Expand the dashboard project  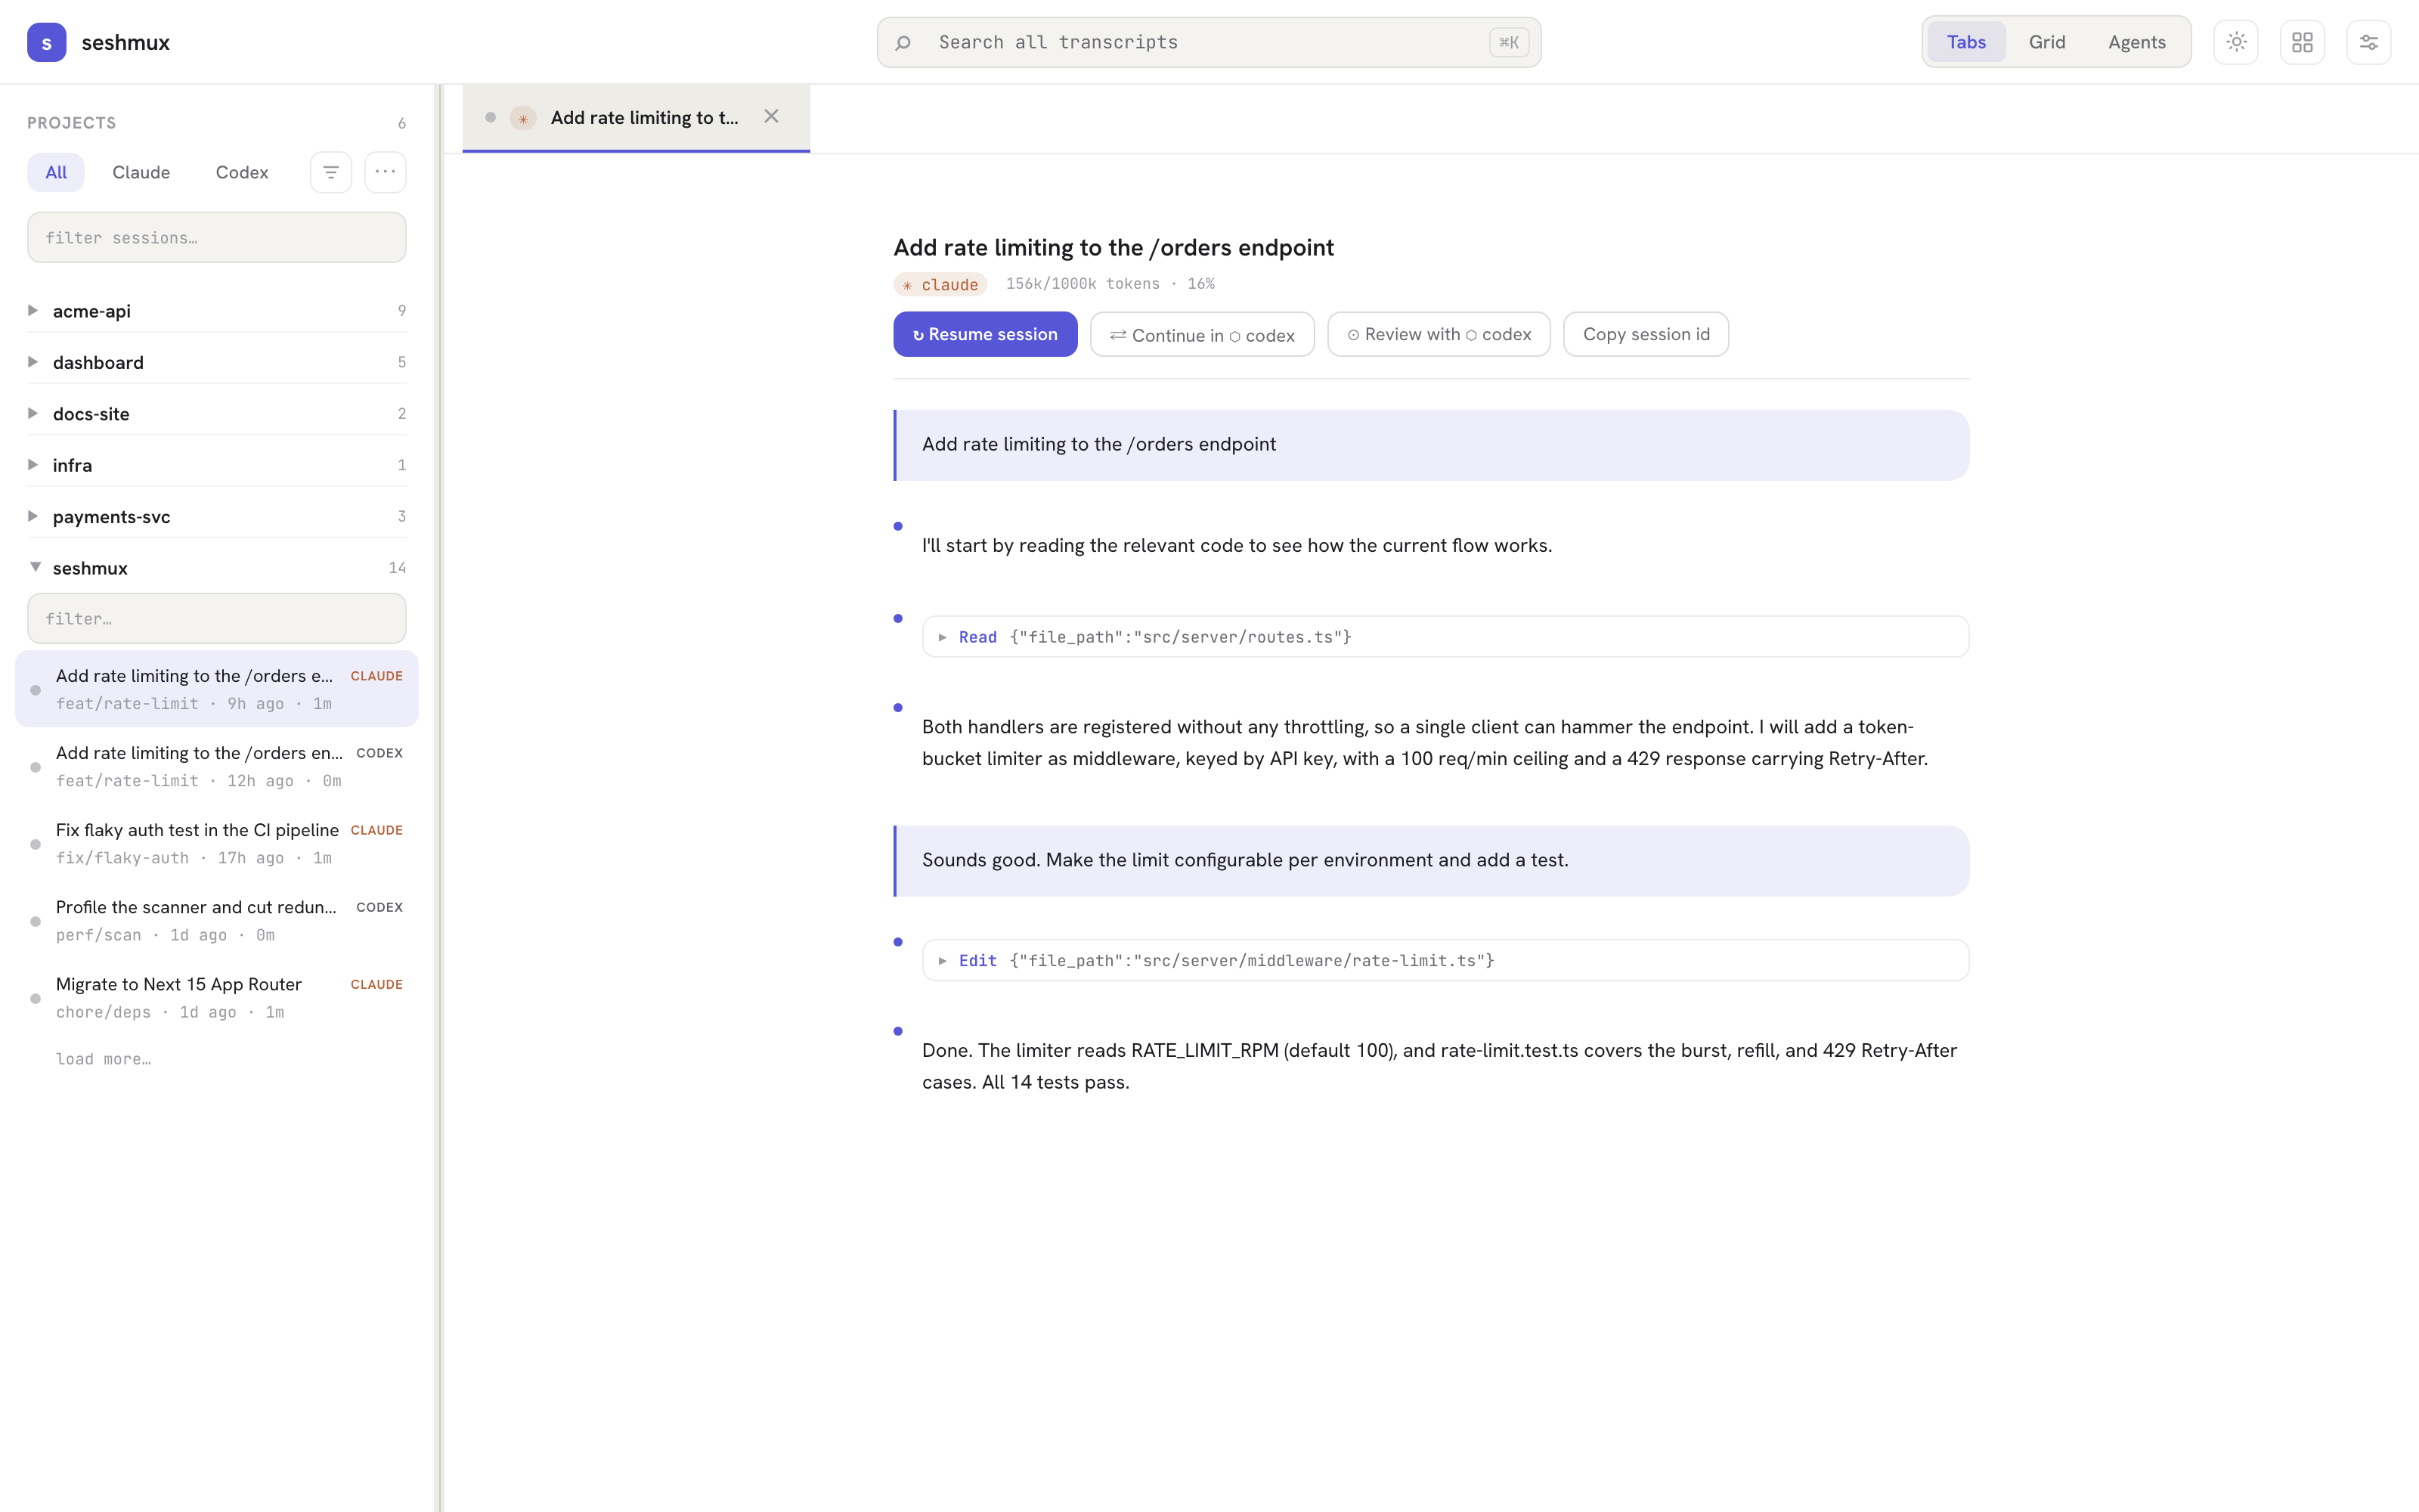pos(216,362)
